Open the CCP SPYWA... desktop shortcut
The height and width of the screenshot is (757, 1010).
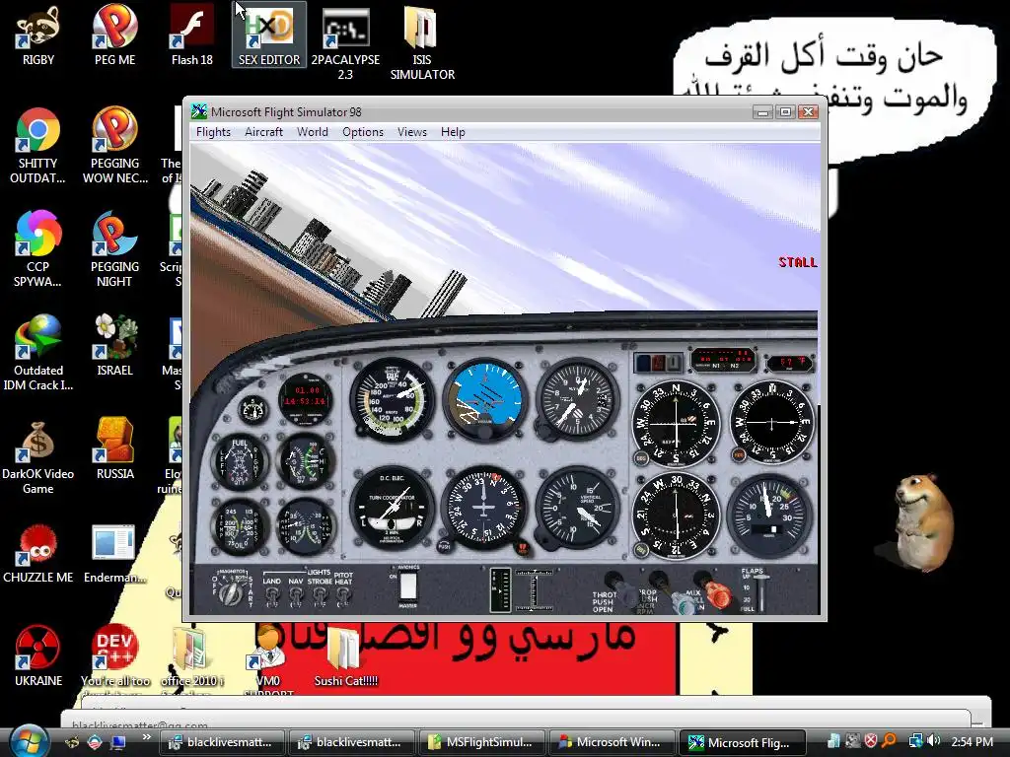coord(38,248)
